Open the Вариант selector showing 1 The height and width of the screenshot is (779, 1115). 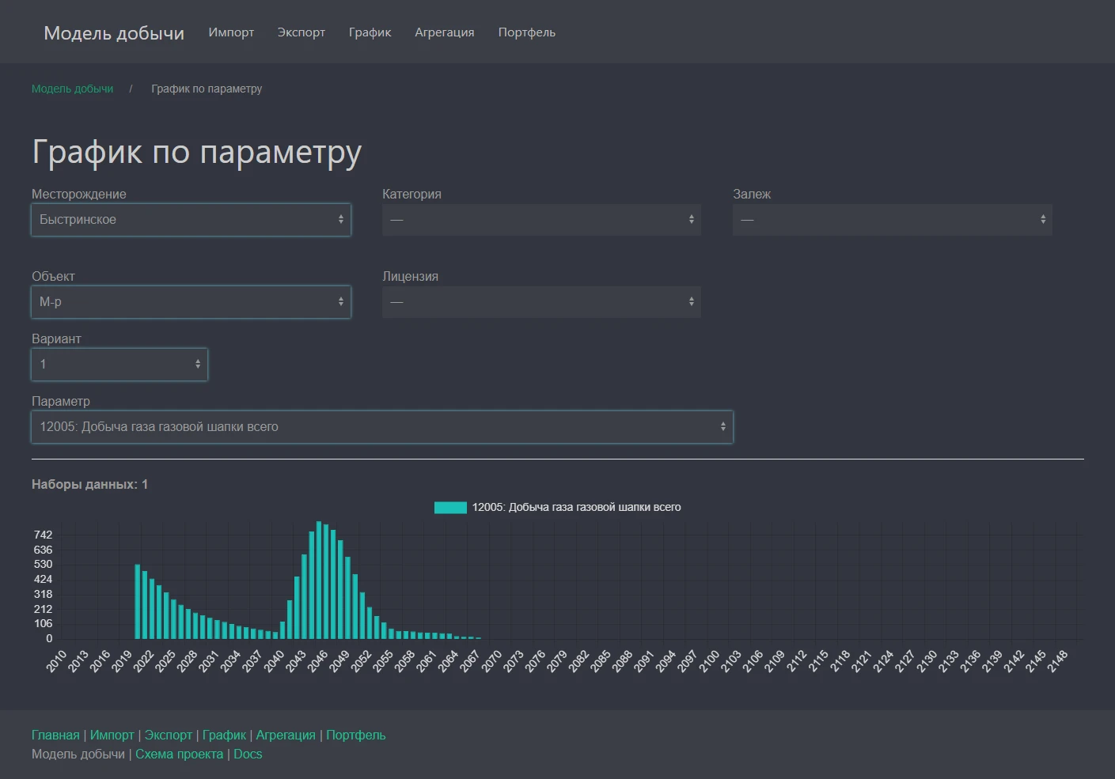(x=119, y=365)
